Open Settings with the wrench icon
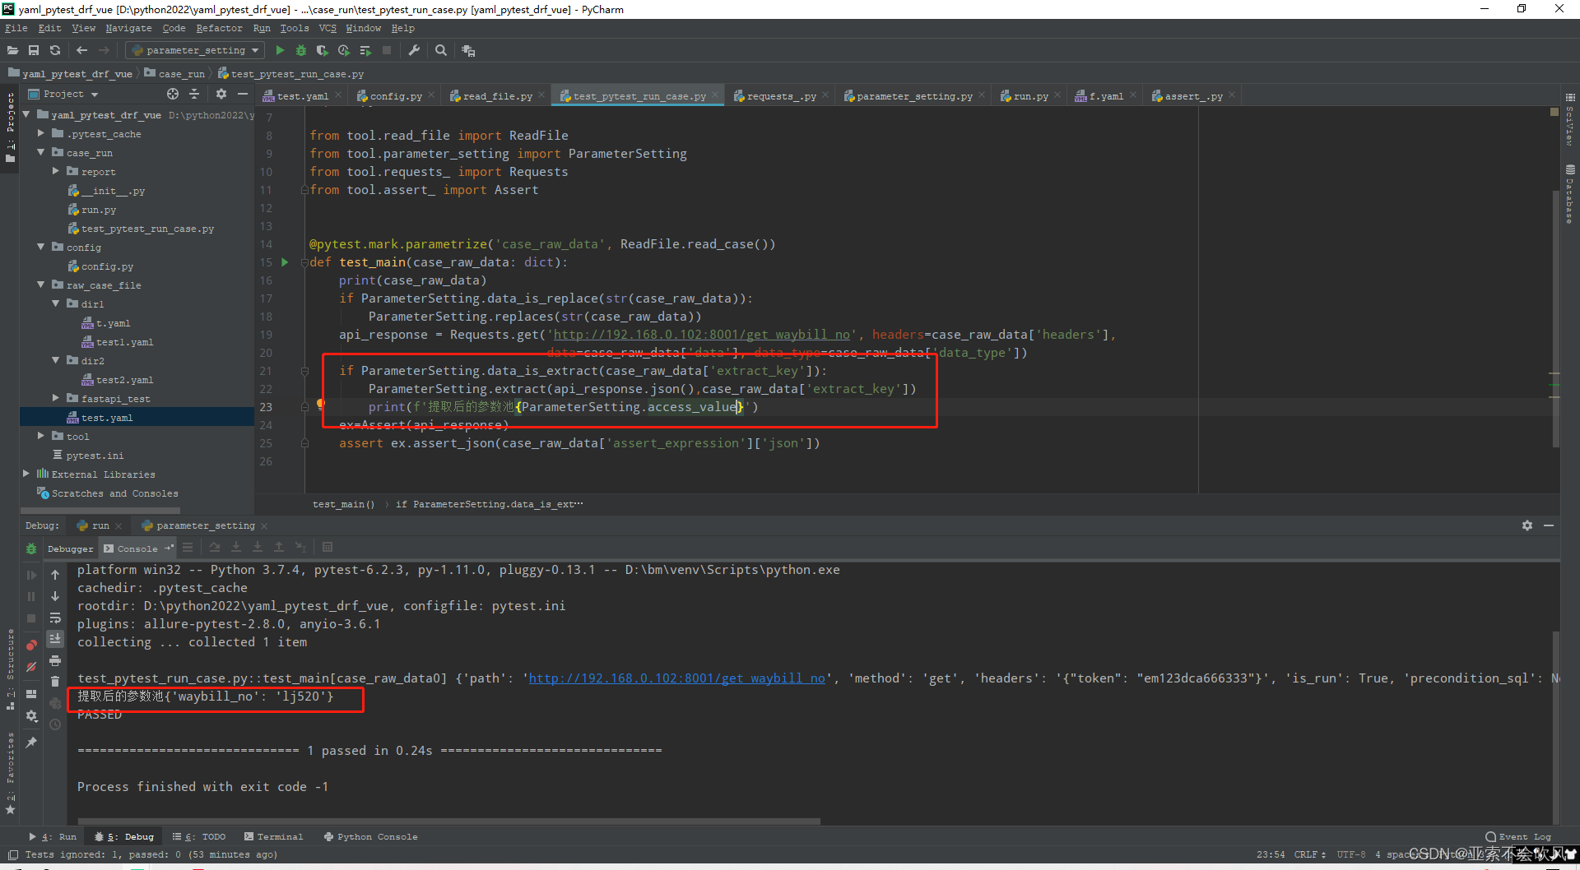The height and width of the screenshot is (870, 1580). (x=414, y=50)
